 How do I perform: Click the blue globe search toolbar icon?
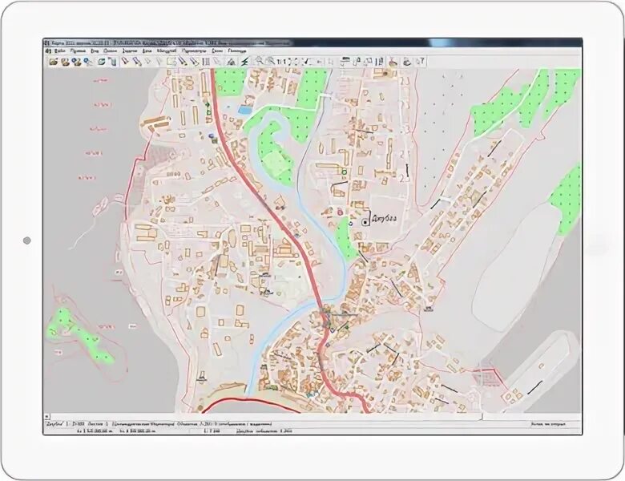click(x=88, y=62)
